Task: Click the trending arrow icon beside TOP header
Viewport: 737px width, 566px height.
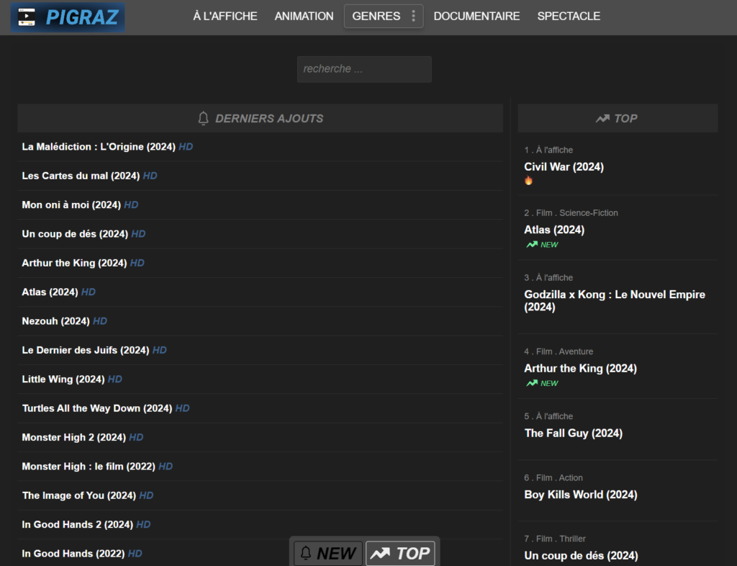Action: pyautogui.click(x=602, y=119)
